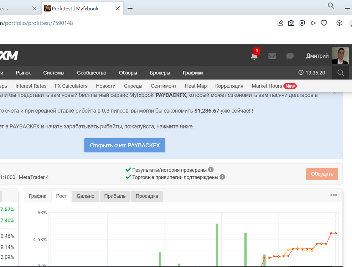Open the Корреляция link
The image size is (352, 267).
click(x=229, y=86)
